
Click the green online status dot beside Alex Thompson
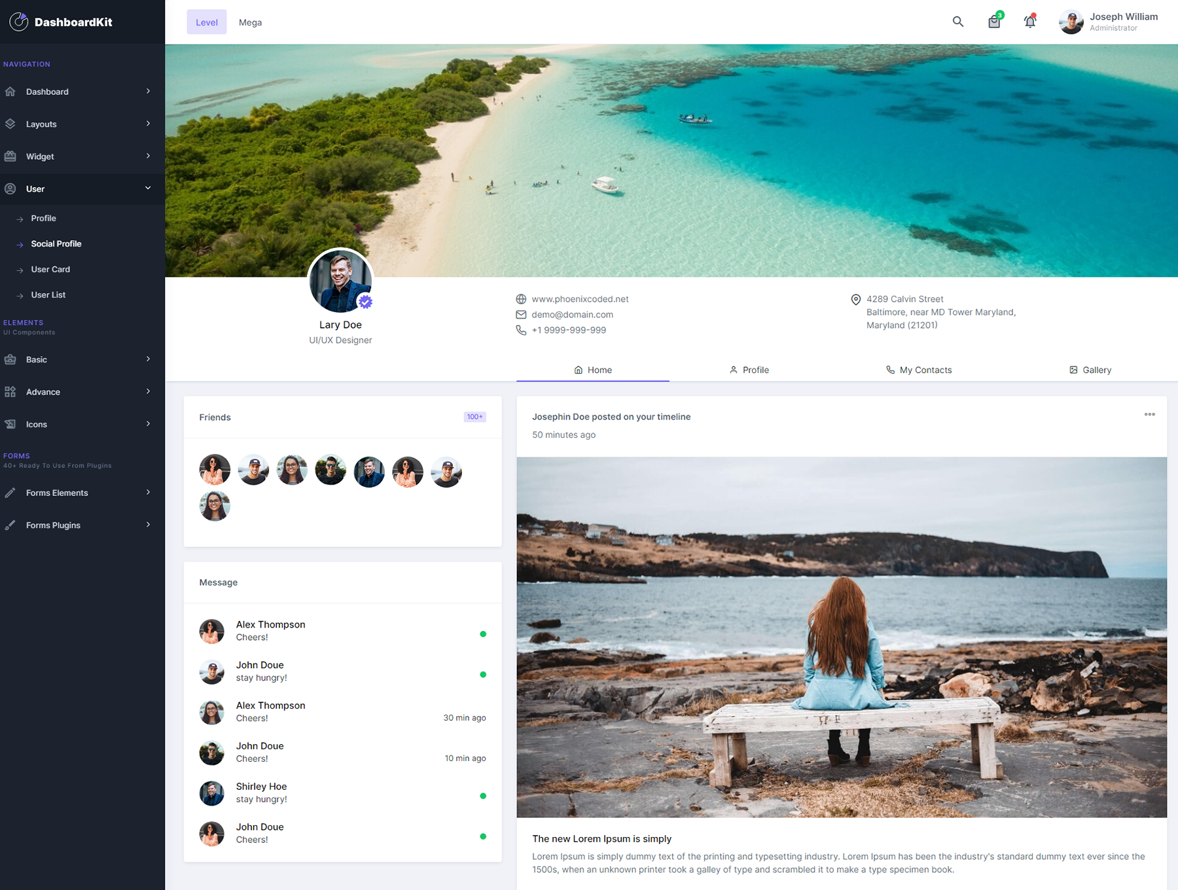click(x=483, y=633)
